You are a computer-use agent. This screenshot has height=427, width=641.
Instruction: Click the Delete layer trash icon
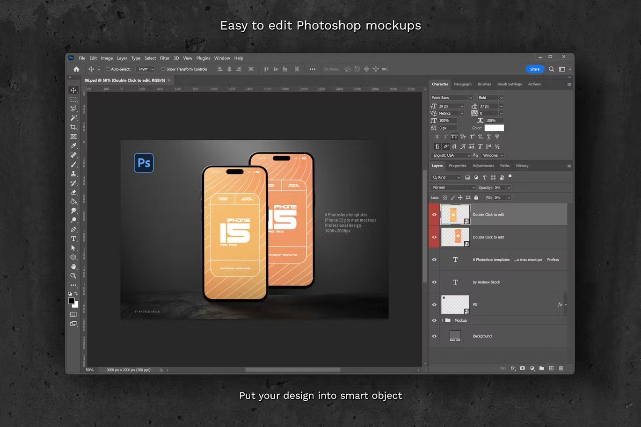561,368
